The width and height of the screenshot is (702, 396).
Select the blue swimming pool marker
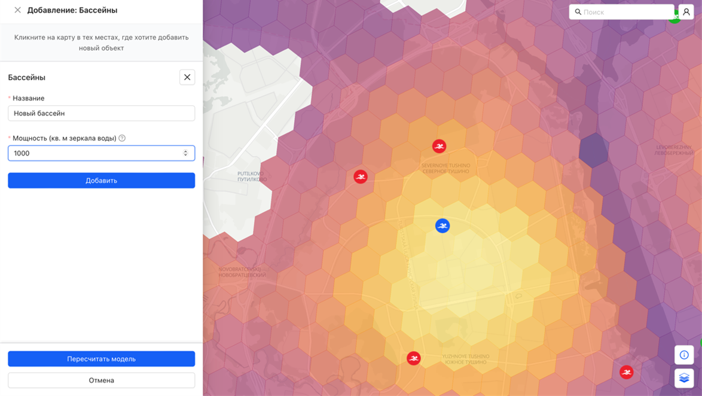(442, 226)
